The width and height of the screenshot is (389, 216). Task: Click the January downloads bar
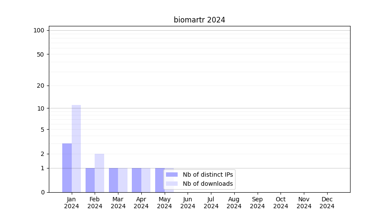[x=76, y=149]
